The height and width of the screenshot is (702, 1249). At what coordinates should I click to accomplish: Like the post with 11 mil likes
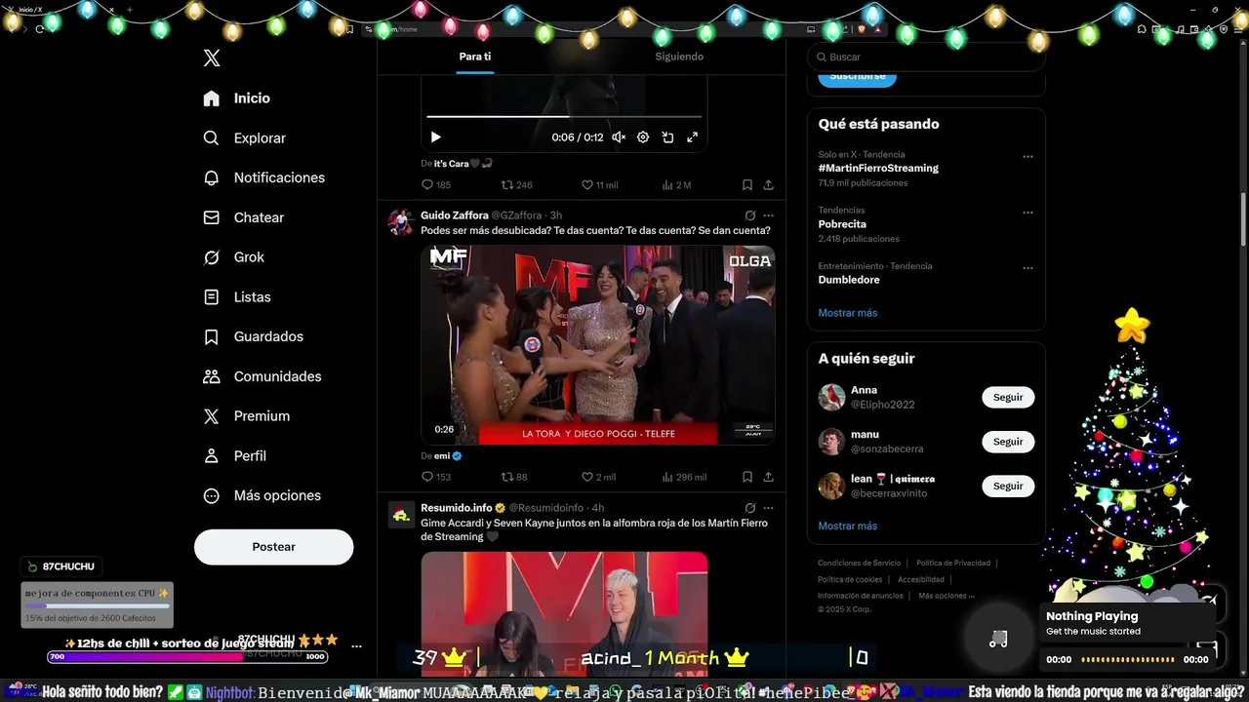[x=599, y=185]
